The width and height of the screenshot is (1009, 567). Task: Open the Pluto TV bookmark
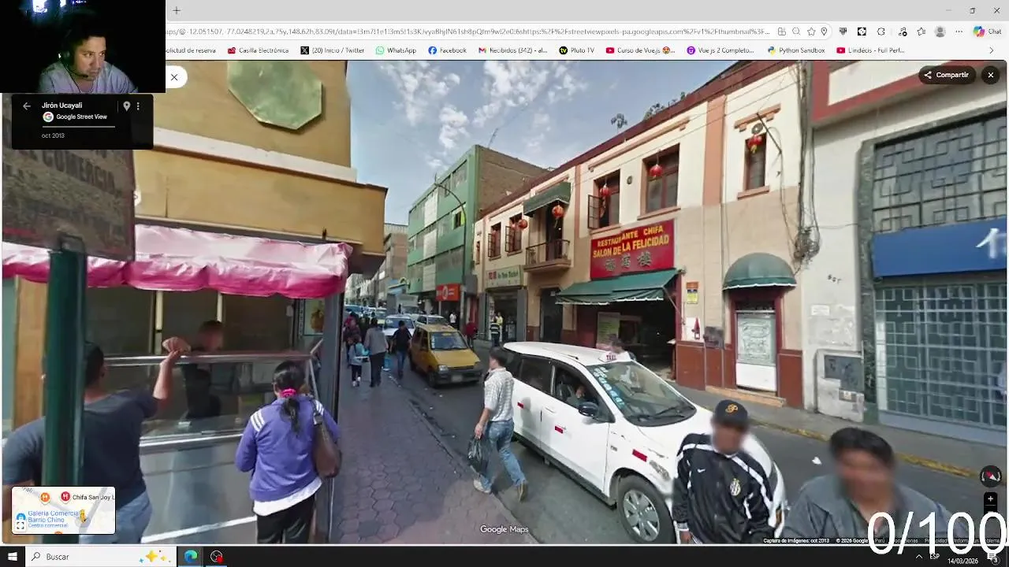coord(576,50)
